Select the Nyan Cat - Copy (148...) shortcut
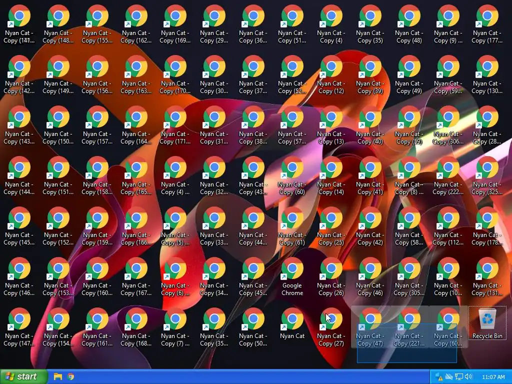512x384 pixels. coord(58,24)
